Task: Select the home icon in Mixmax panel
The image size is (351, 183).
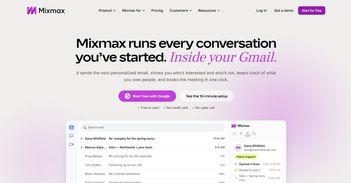Action: pyautogui.click(x=234, y=134)
